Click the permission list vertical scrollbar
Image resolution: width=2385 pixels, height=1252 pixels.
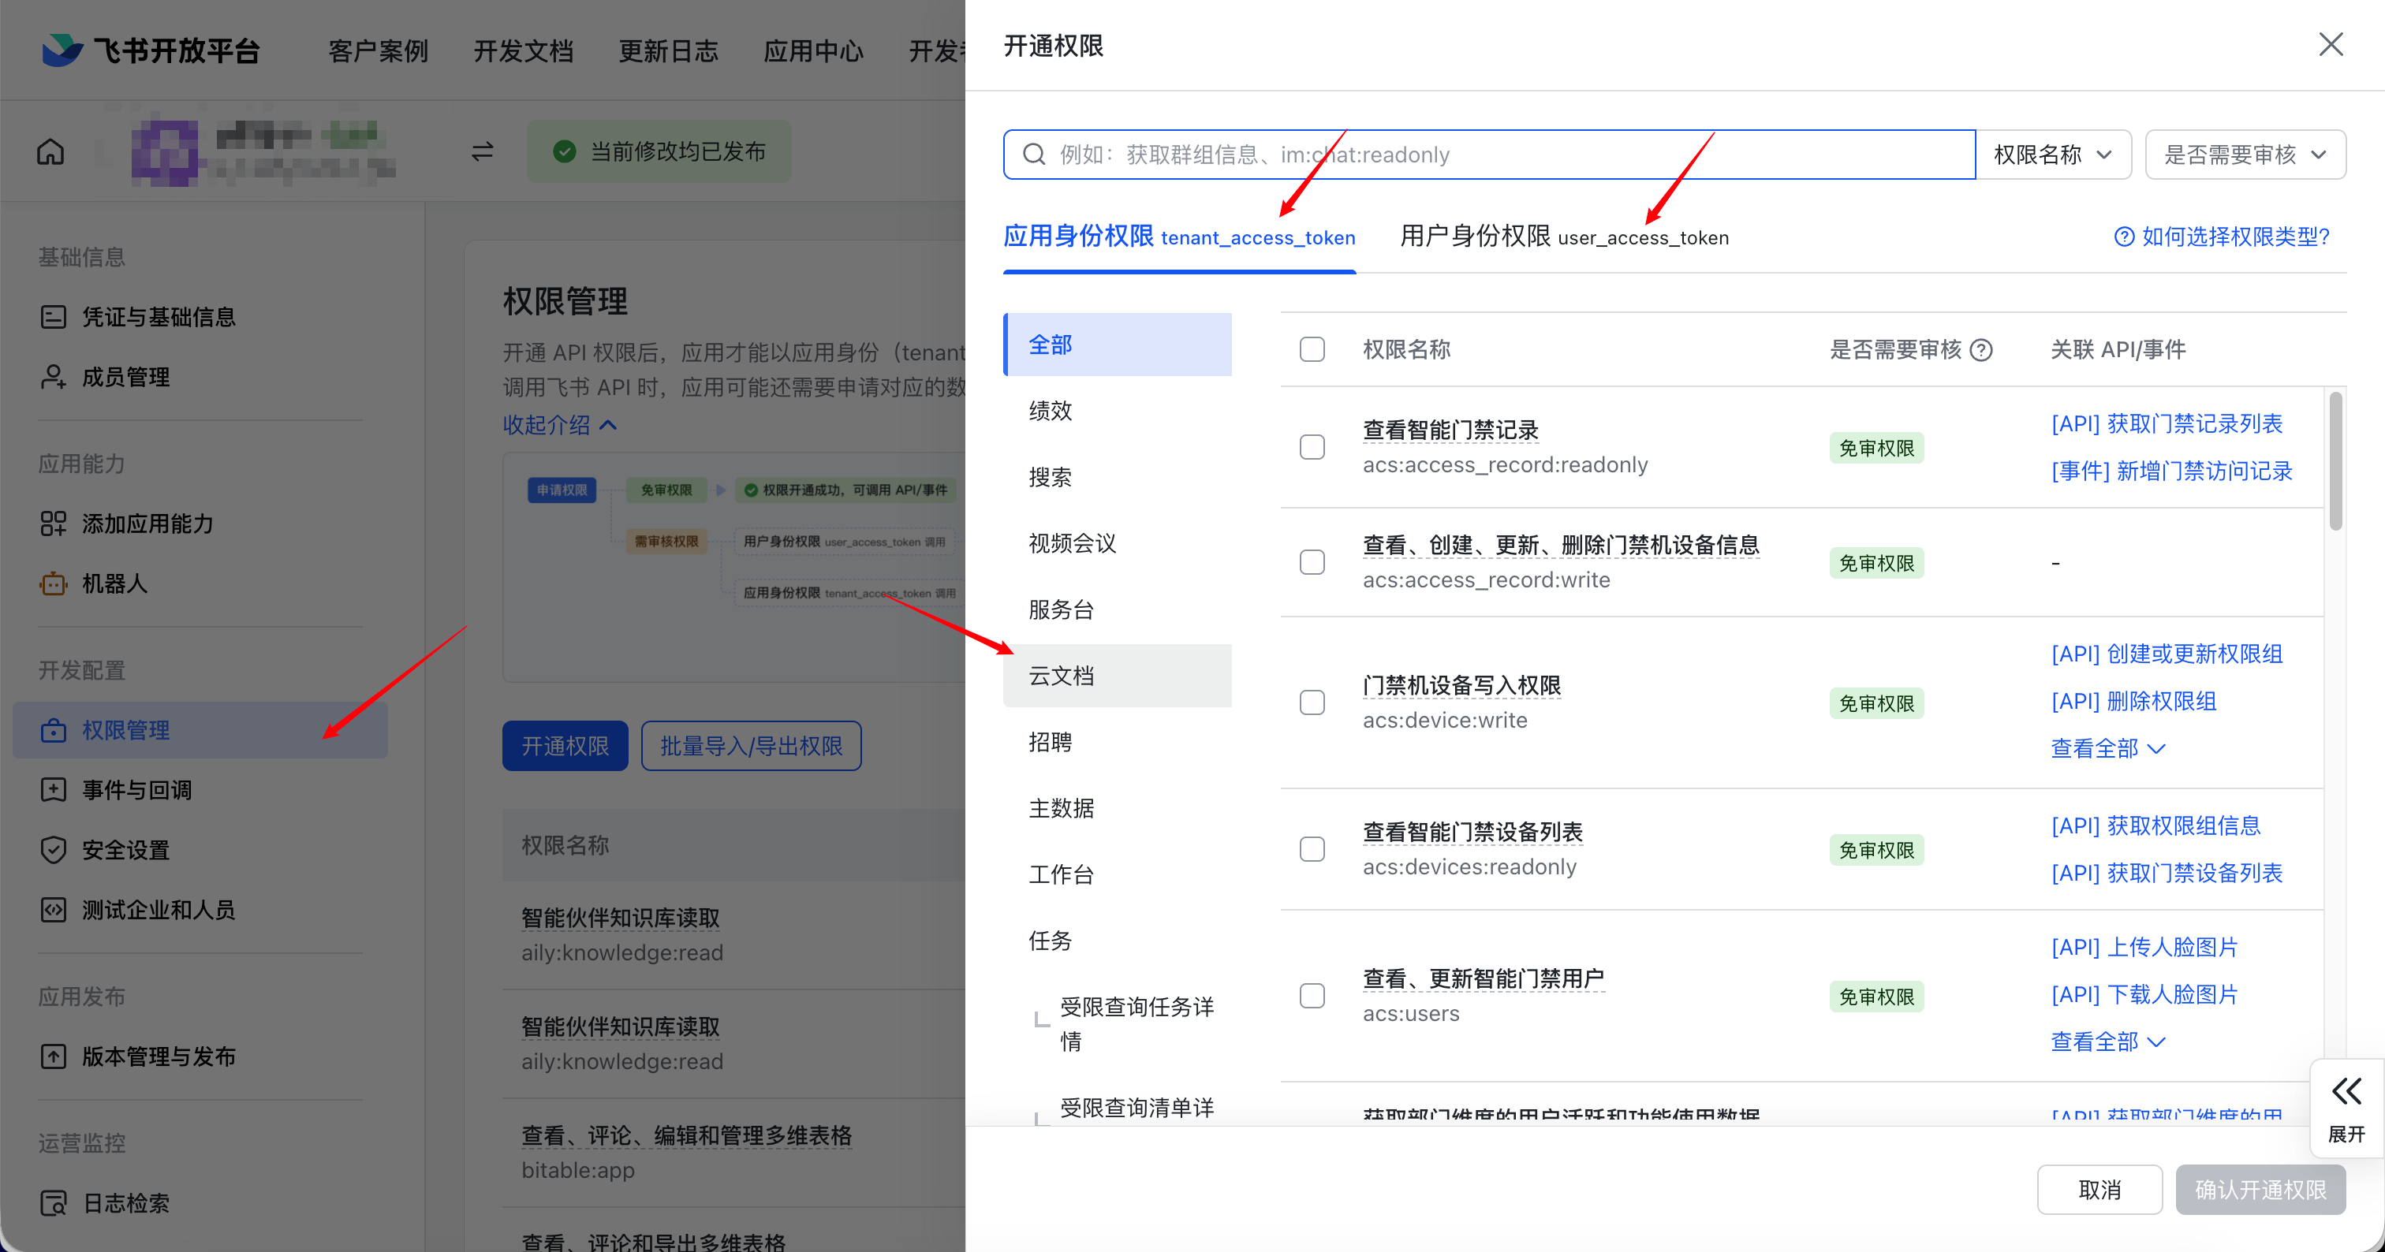2335,463
